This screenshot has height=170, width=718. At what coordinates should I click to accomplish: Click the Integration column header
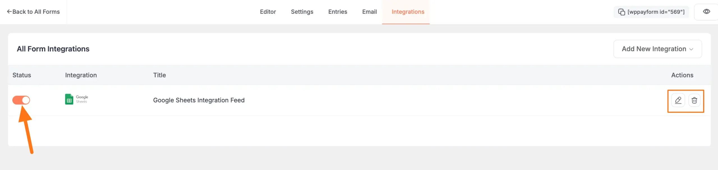pyautogui.click(x=81, y=75)
